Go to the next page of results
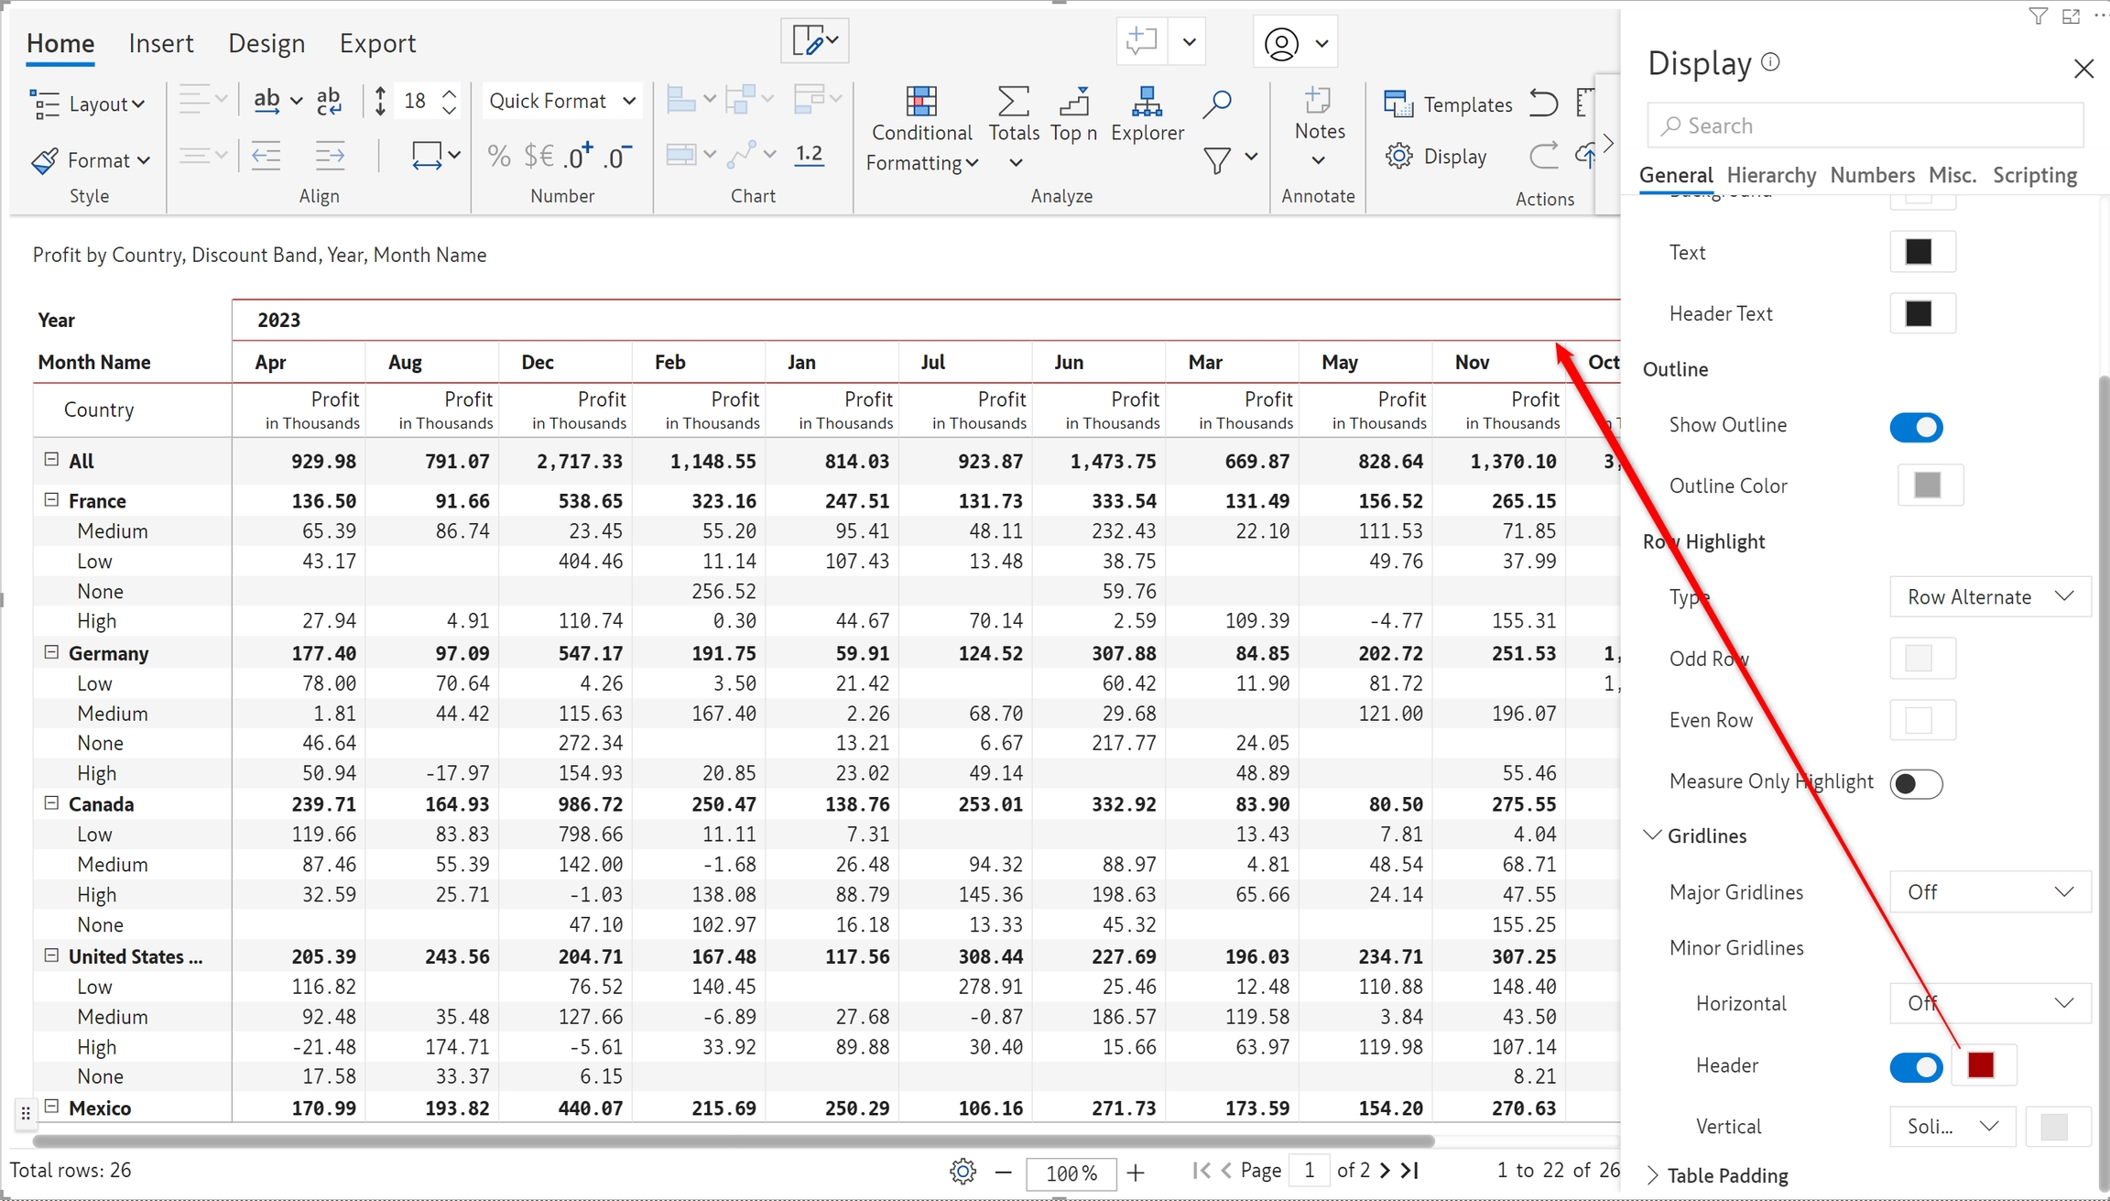Screen dimensions: 2110x1201 click(1385, 1170)
